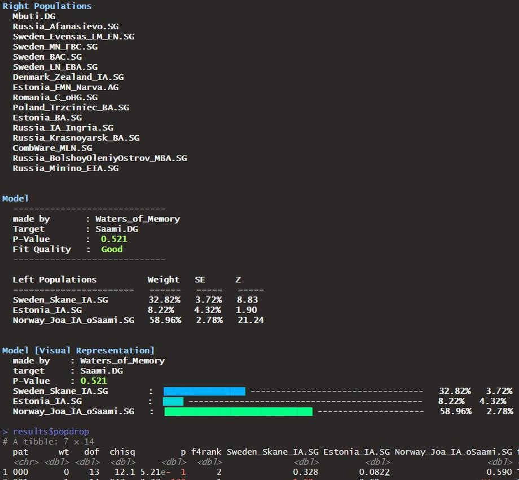The height and width of the screenshot is (480, 519).
Task: Click the 'Left Populations' column header
Action: [55, 279]
